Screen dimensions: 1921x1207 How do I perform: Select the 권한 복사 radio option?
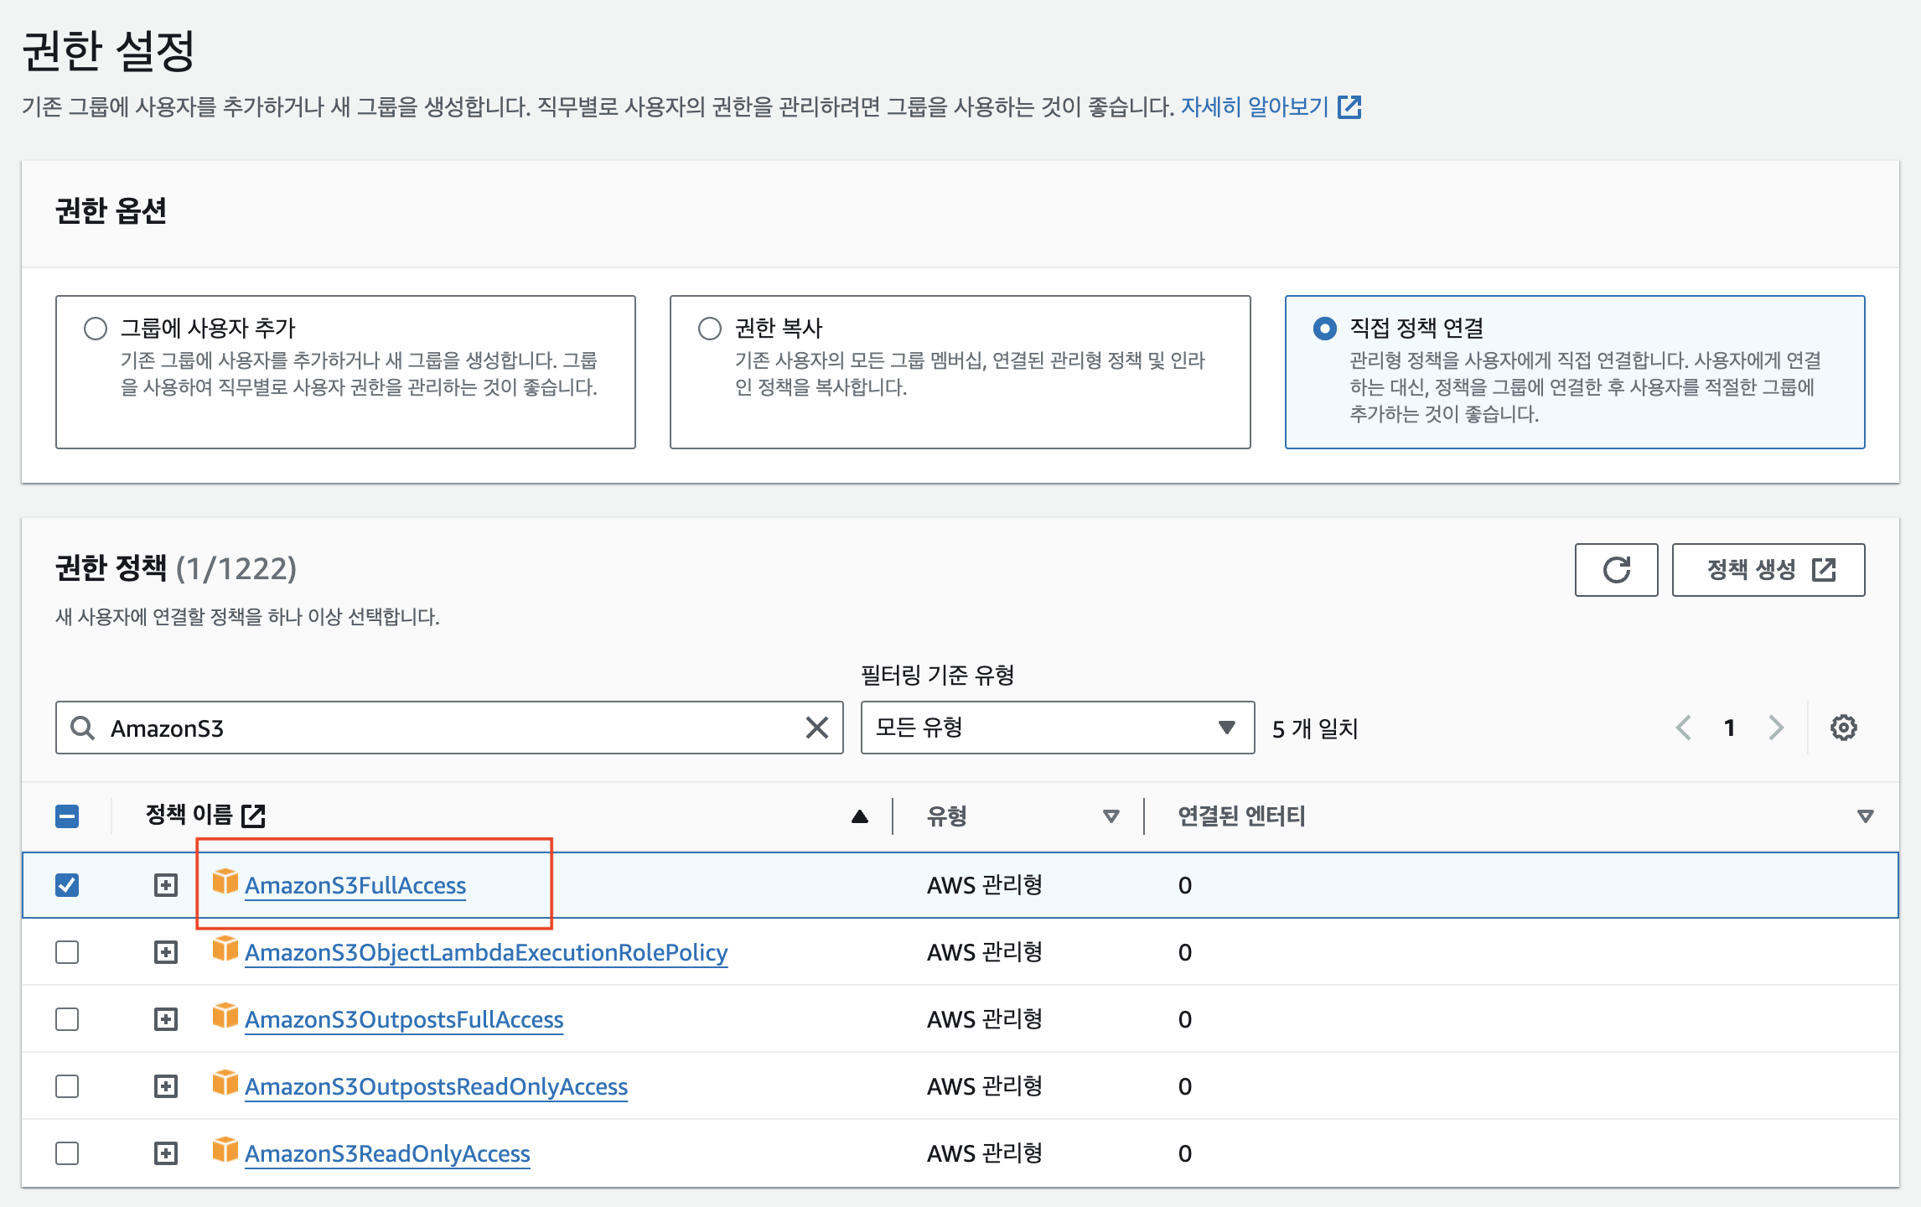click(x=710, y=329)
